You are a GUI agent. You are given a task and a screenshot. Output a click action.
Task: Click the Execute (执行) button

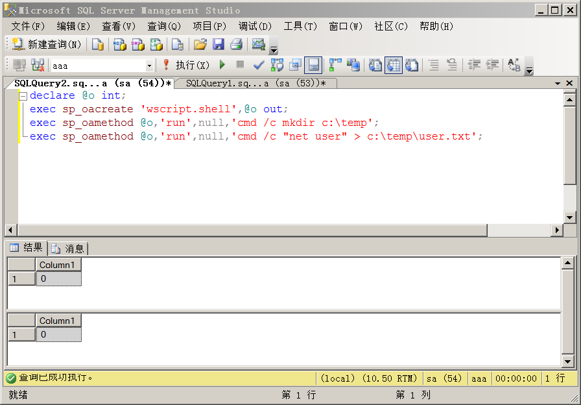pos(187,66)
